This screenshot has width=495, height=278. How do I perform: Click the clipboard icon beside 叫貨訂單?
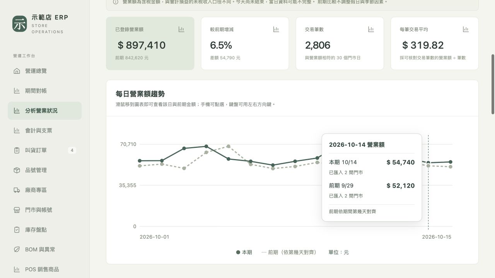(x=17, y=150)
